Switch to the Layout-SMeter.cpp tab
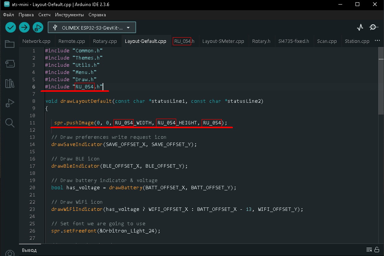The height and width of the screenshot is (256, 384). click(223, 41)
